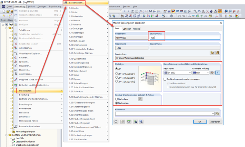Click the edit comment pencil icon in dialog footer
The height and width of the screenshot is (147, 245).
tap(122, 122)
